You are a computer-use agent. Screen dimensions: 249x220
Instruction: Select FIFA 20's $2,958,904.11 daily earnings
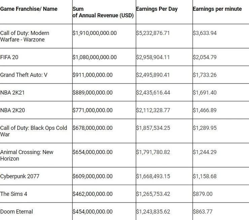click(153, 57)
